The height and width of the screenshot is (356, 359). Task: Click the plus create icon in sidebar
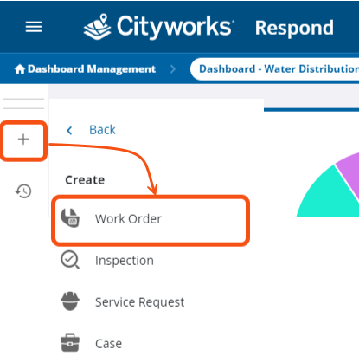pos(23,139)
